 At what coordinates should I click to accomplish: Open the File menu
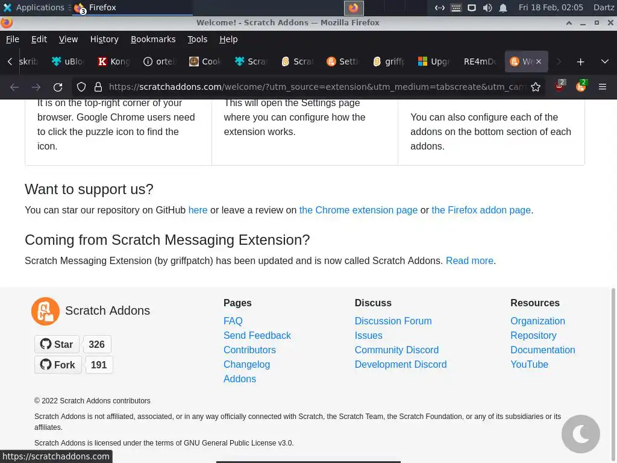pyautogui.click(x=13, y=39)
